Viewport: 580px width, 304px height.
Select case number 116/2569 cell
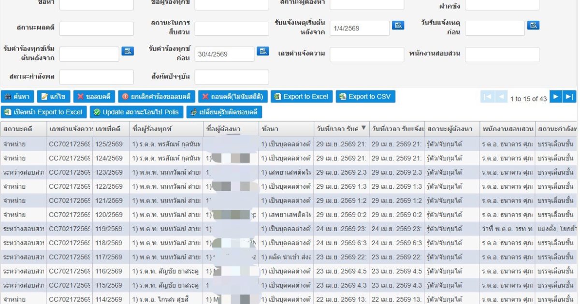click(111, 271)
